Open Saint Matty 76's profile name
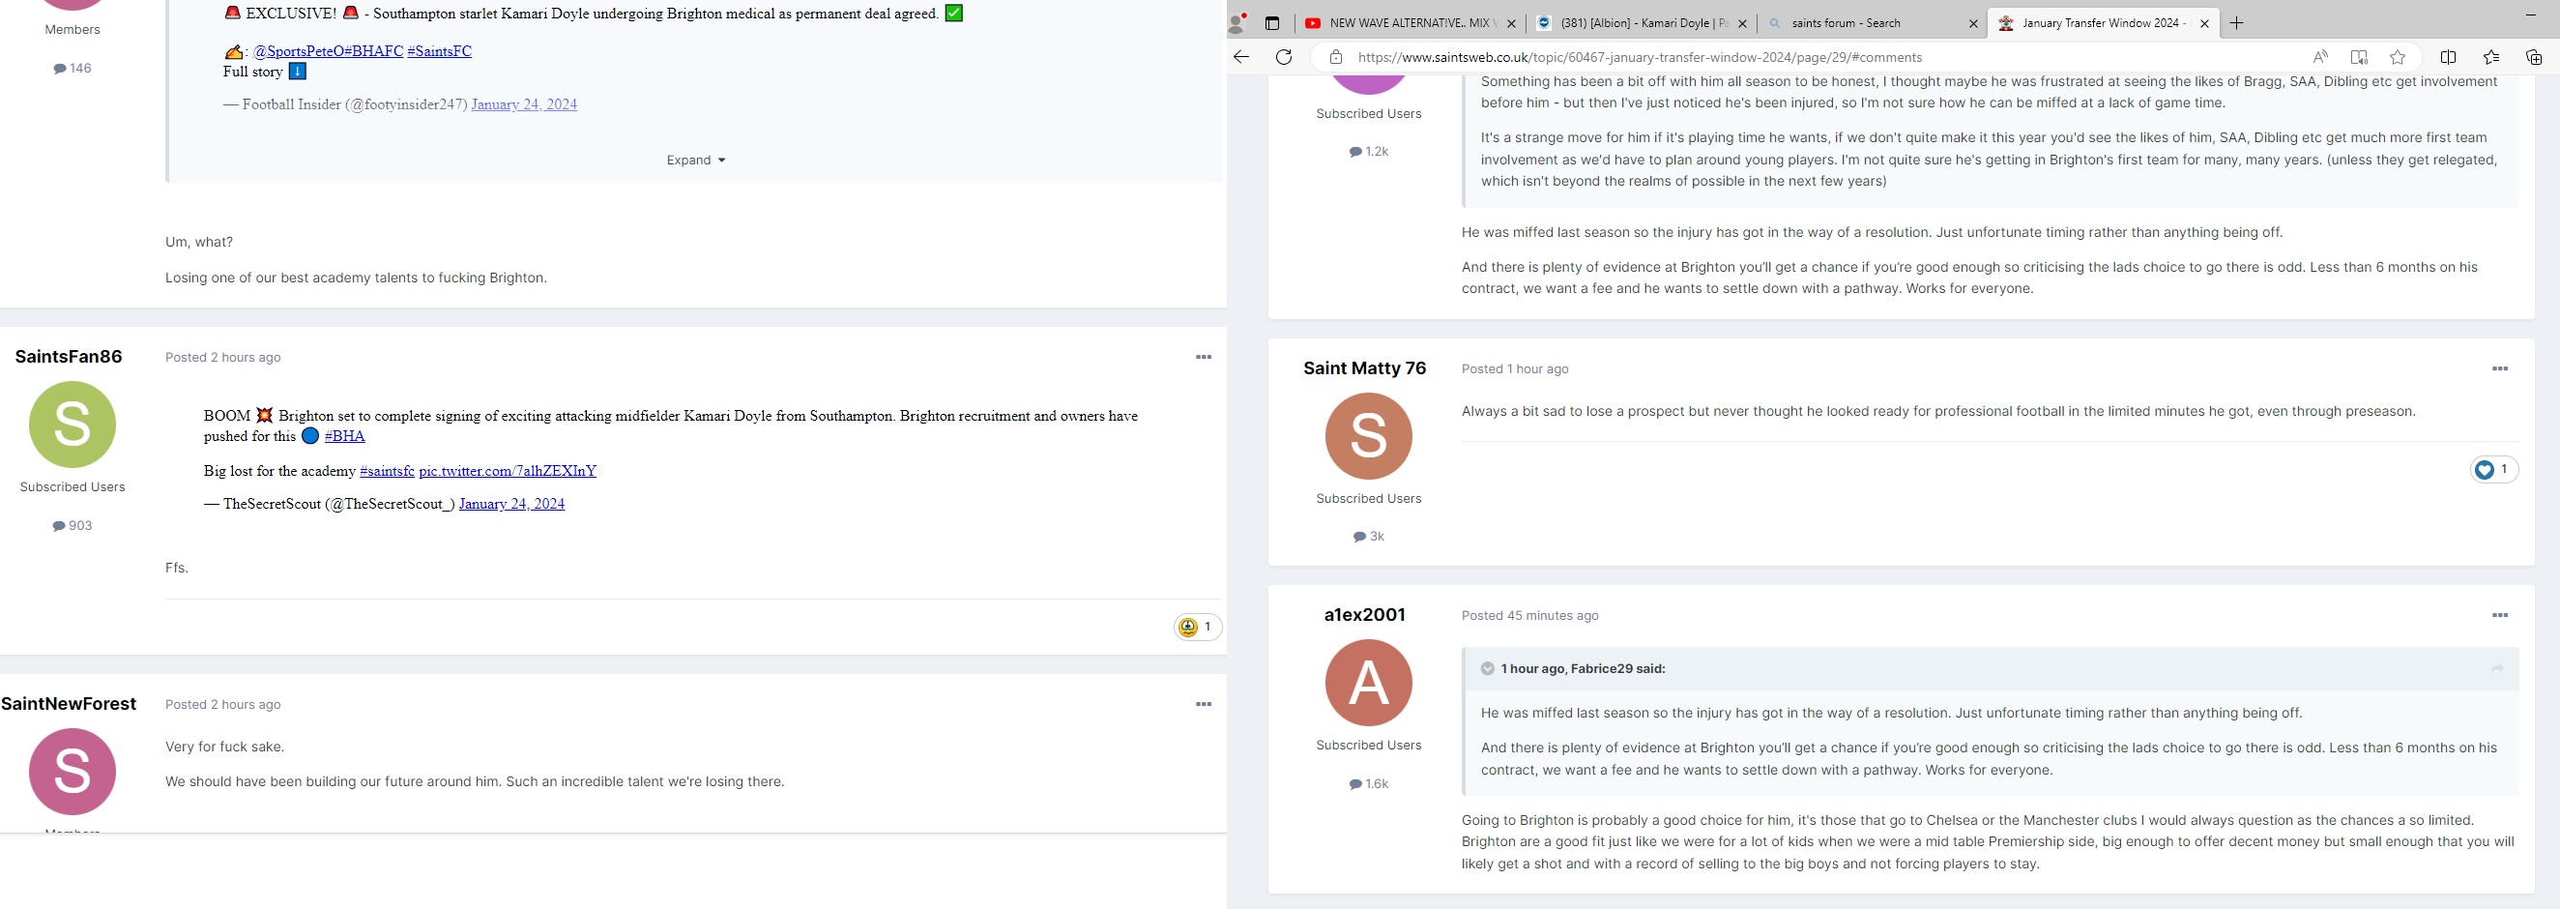2560x909 pixels. click(1364, 368)
